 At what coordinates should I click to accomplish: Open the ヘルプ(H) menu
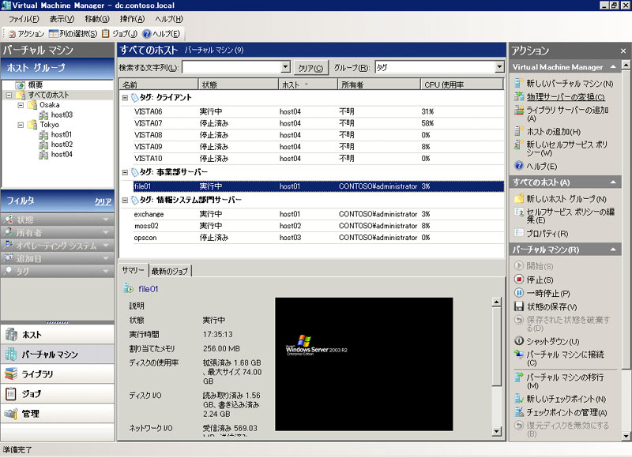click(169, 19)
